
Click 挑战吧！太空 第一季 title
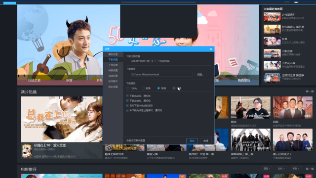[x=201, y=154]
